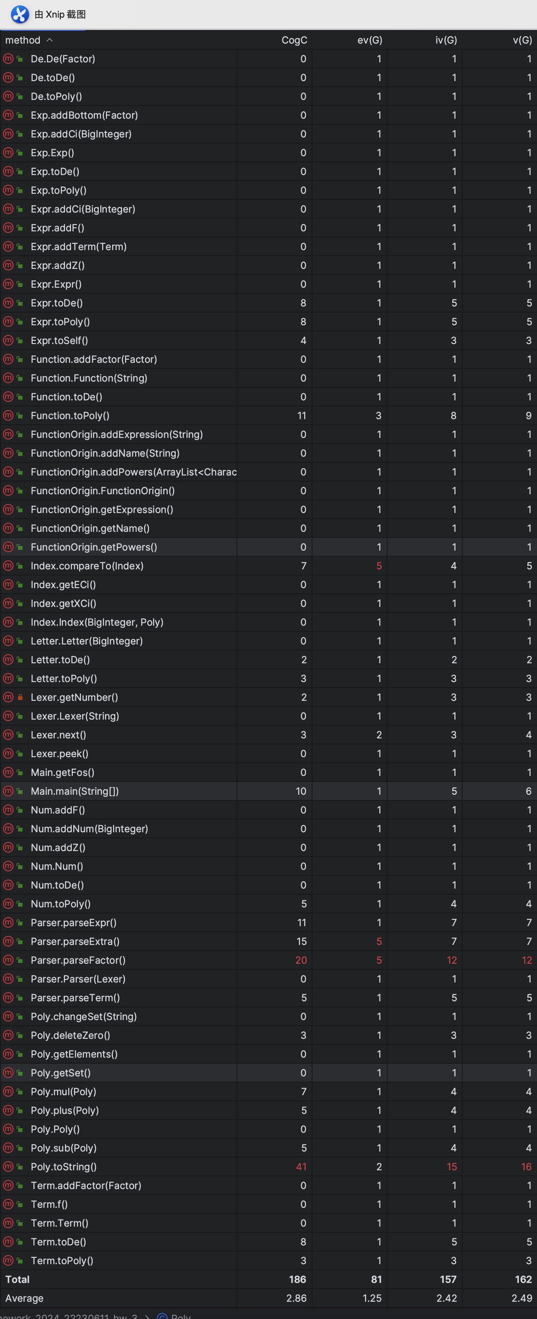
Task: Select the FunctionOrigin.getPowers() row
Action: tap(268, 547)
